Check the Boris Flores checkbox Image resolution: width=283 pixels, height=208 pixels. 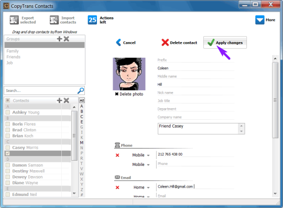7,124
